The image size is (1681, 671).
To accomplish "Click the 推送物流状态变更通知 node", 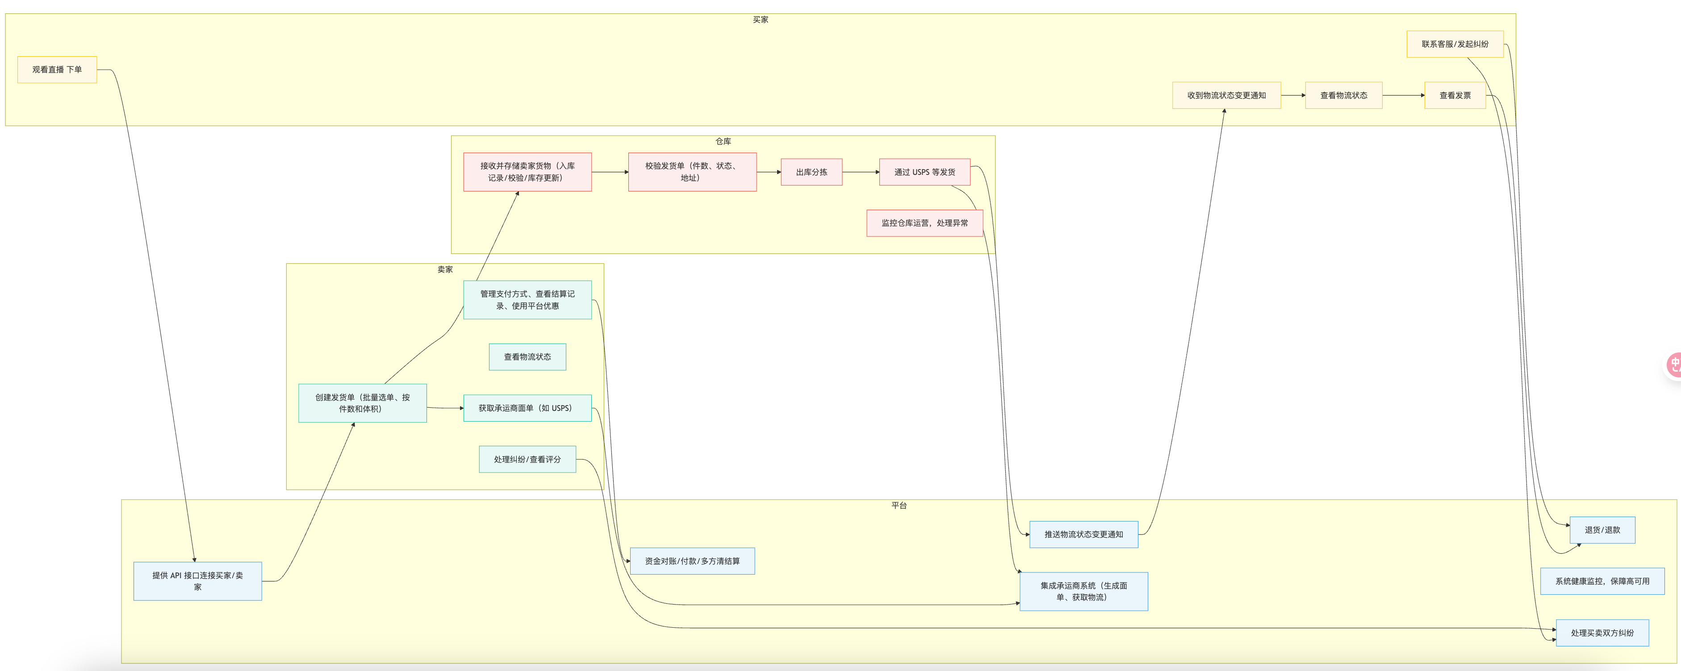I will click(1084, 534).
